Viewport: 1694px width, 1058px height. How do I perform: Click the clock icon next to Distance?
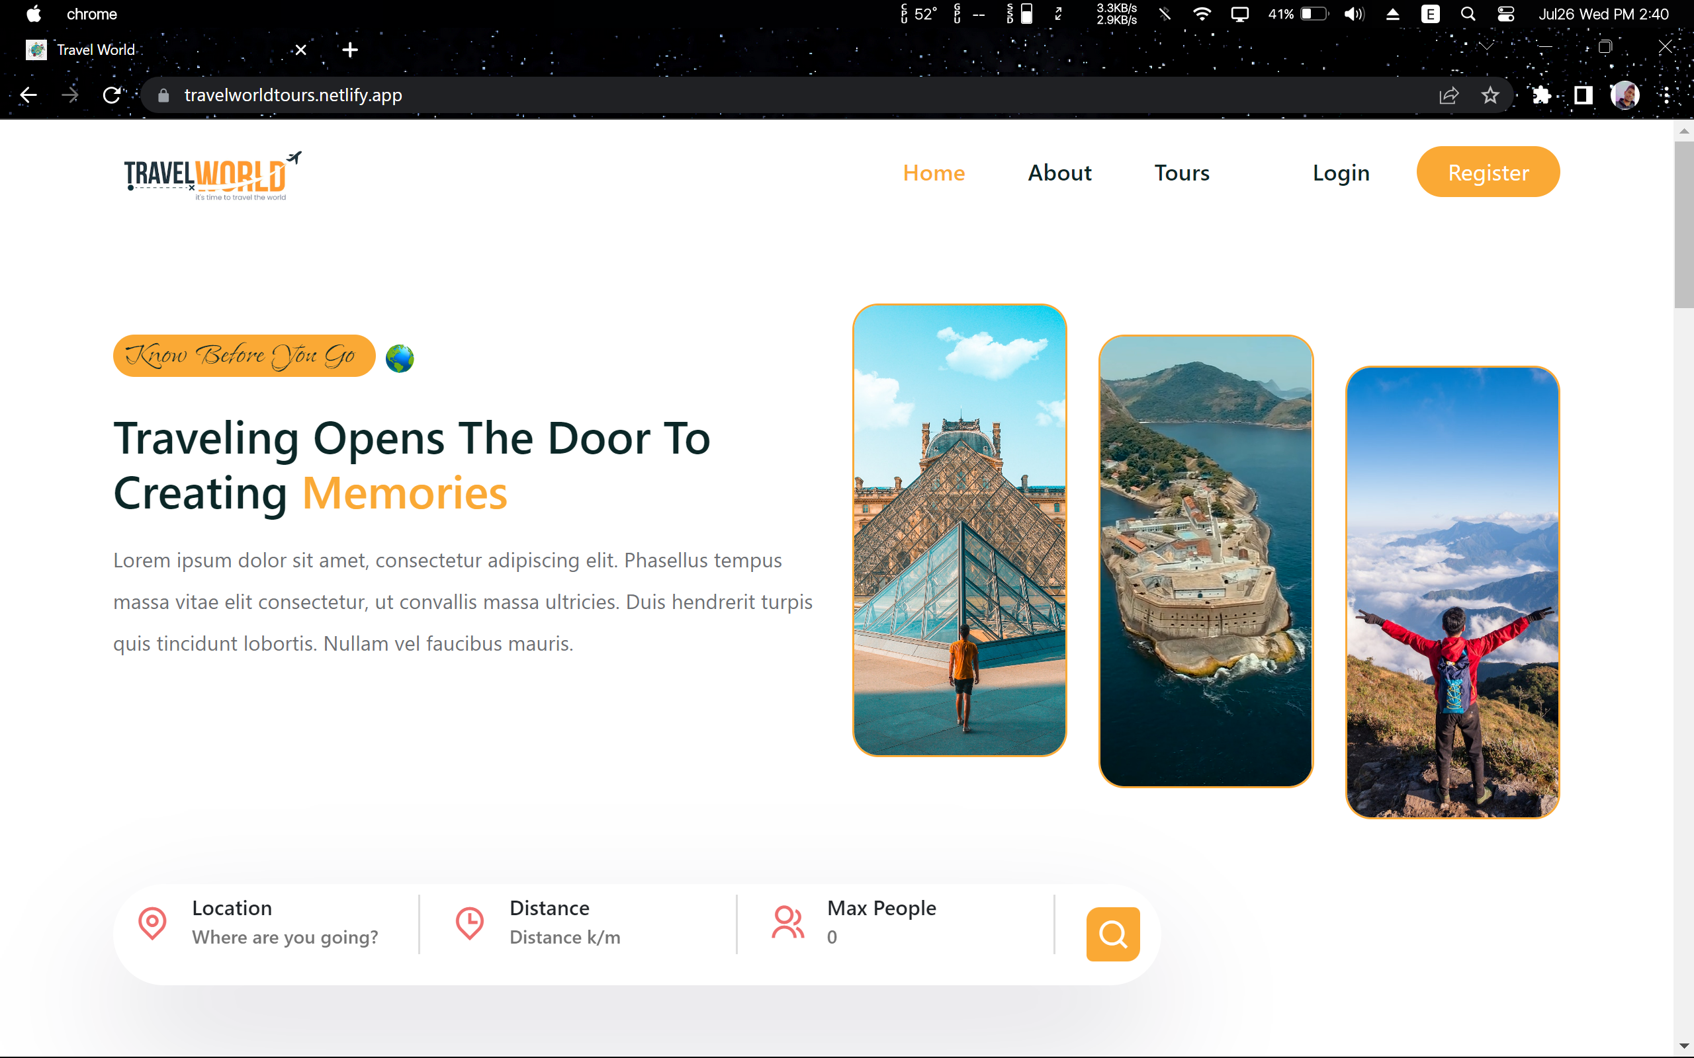point(469,922)
